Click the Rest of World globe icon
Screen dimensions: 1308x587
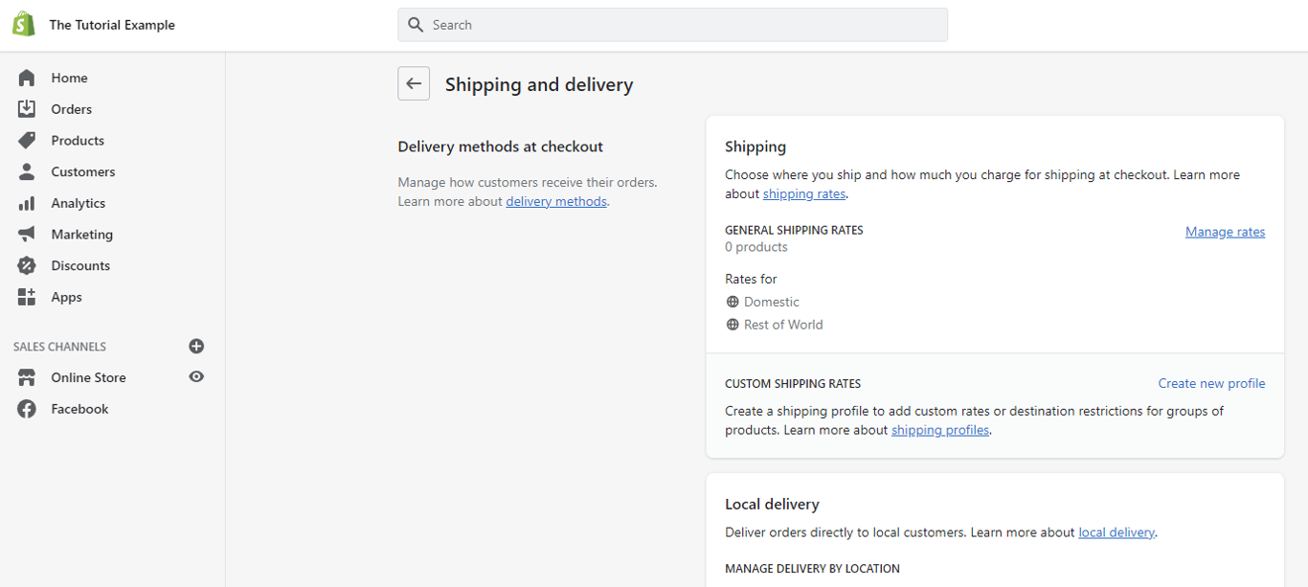click(733, 324)
